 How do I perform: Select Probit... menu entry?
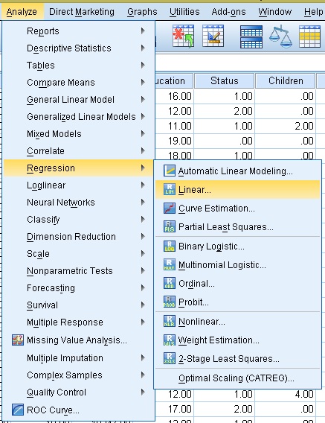click(x=238, y=302)
